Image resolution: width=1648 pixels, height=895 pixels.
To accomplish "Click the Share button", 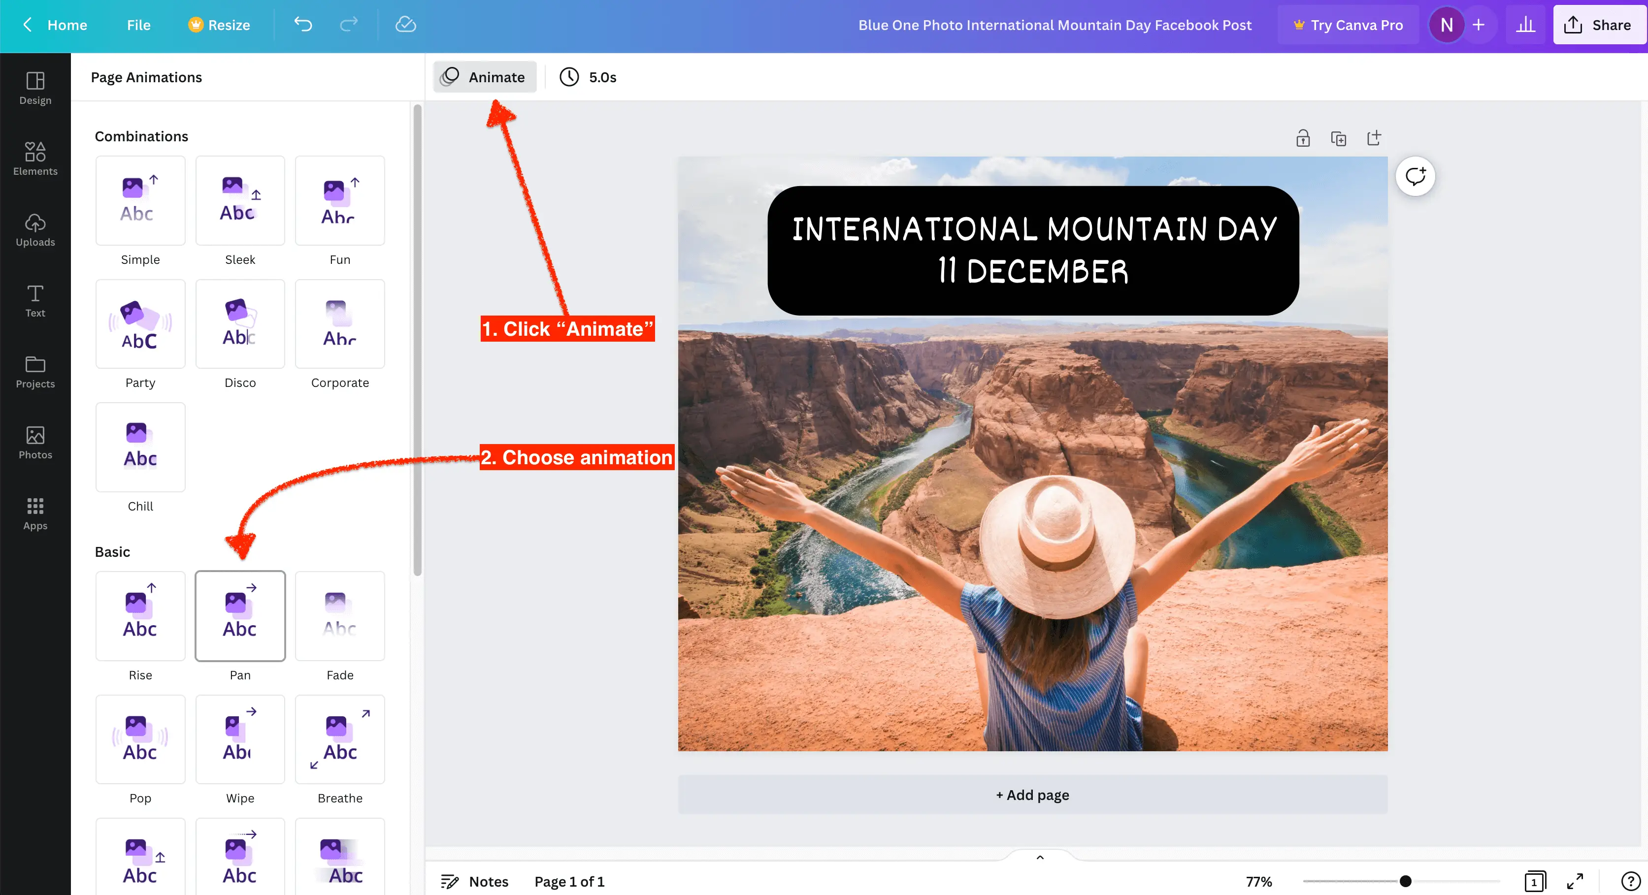I will pos(1598,25).
